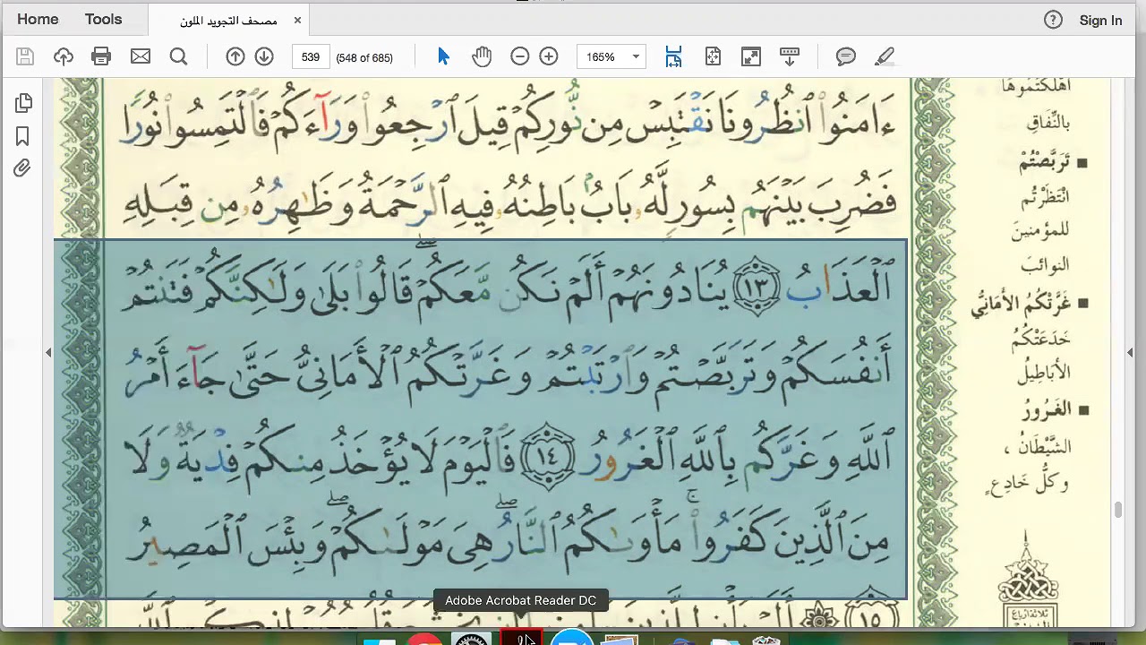Viewport: 1146px width, 645px height.
Task: Click the margin word تَرَبَّصْتُمْ
Action: [1046, 163]
